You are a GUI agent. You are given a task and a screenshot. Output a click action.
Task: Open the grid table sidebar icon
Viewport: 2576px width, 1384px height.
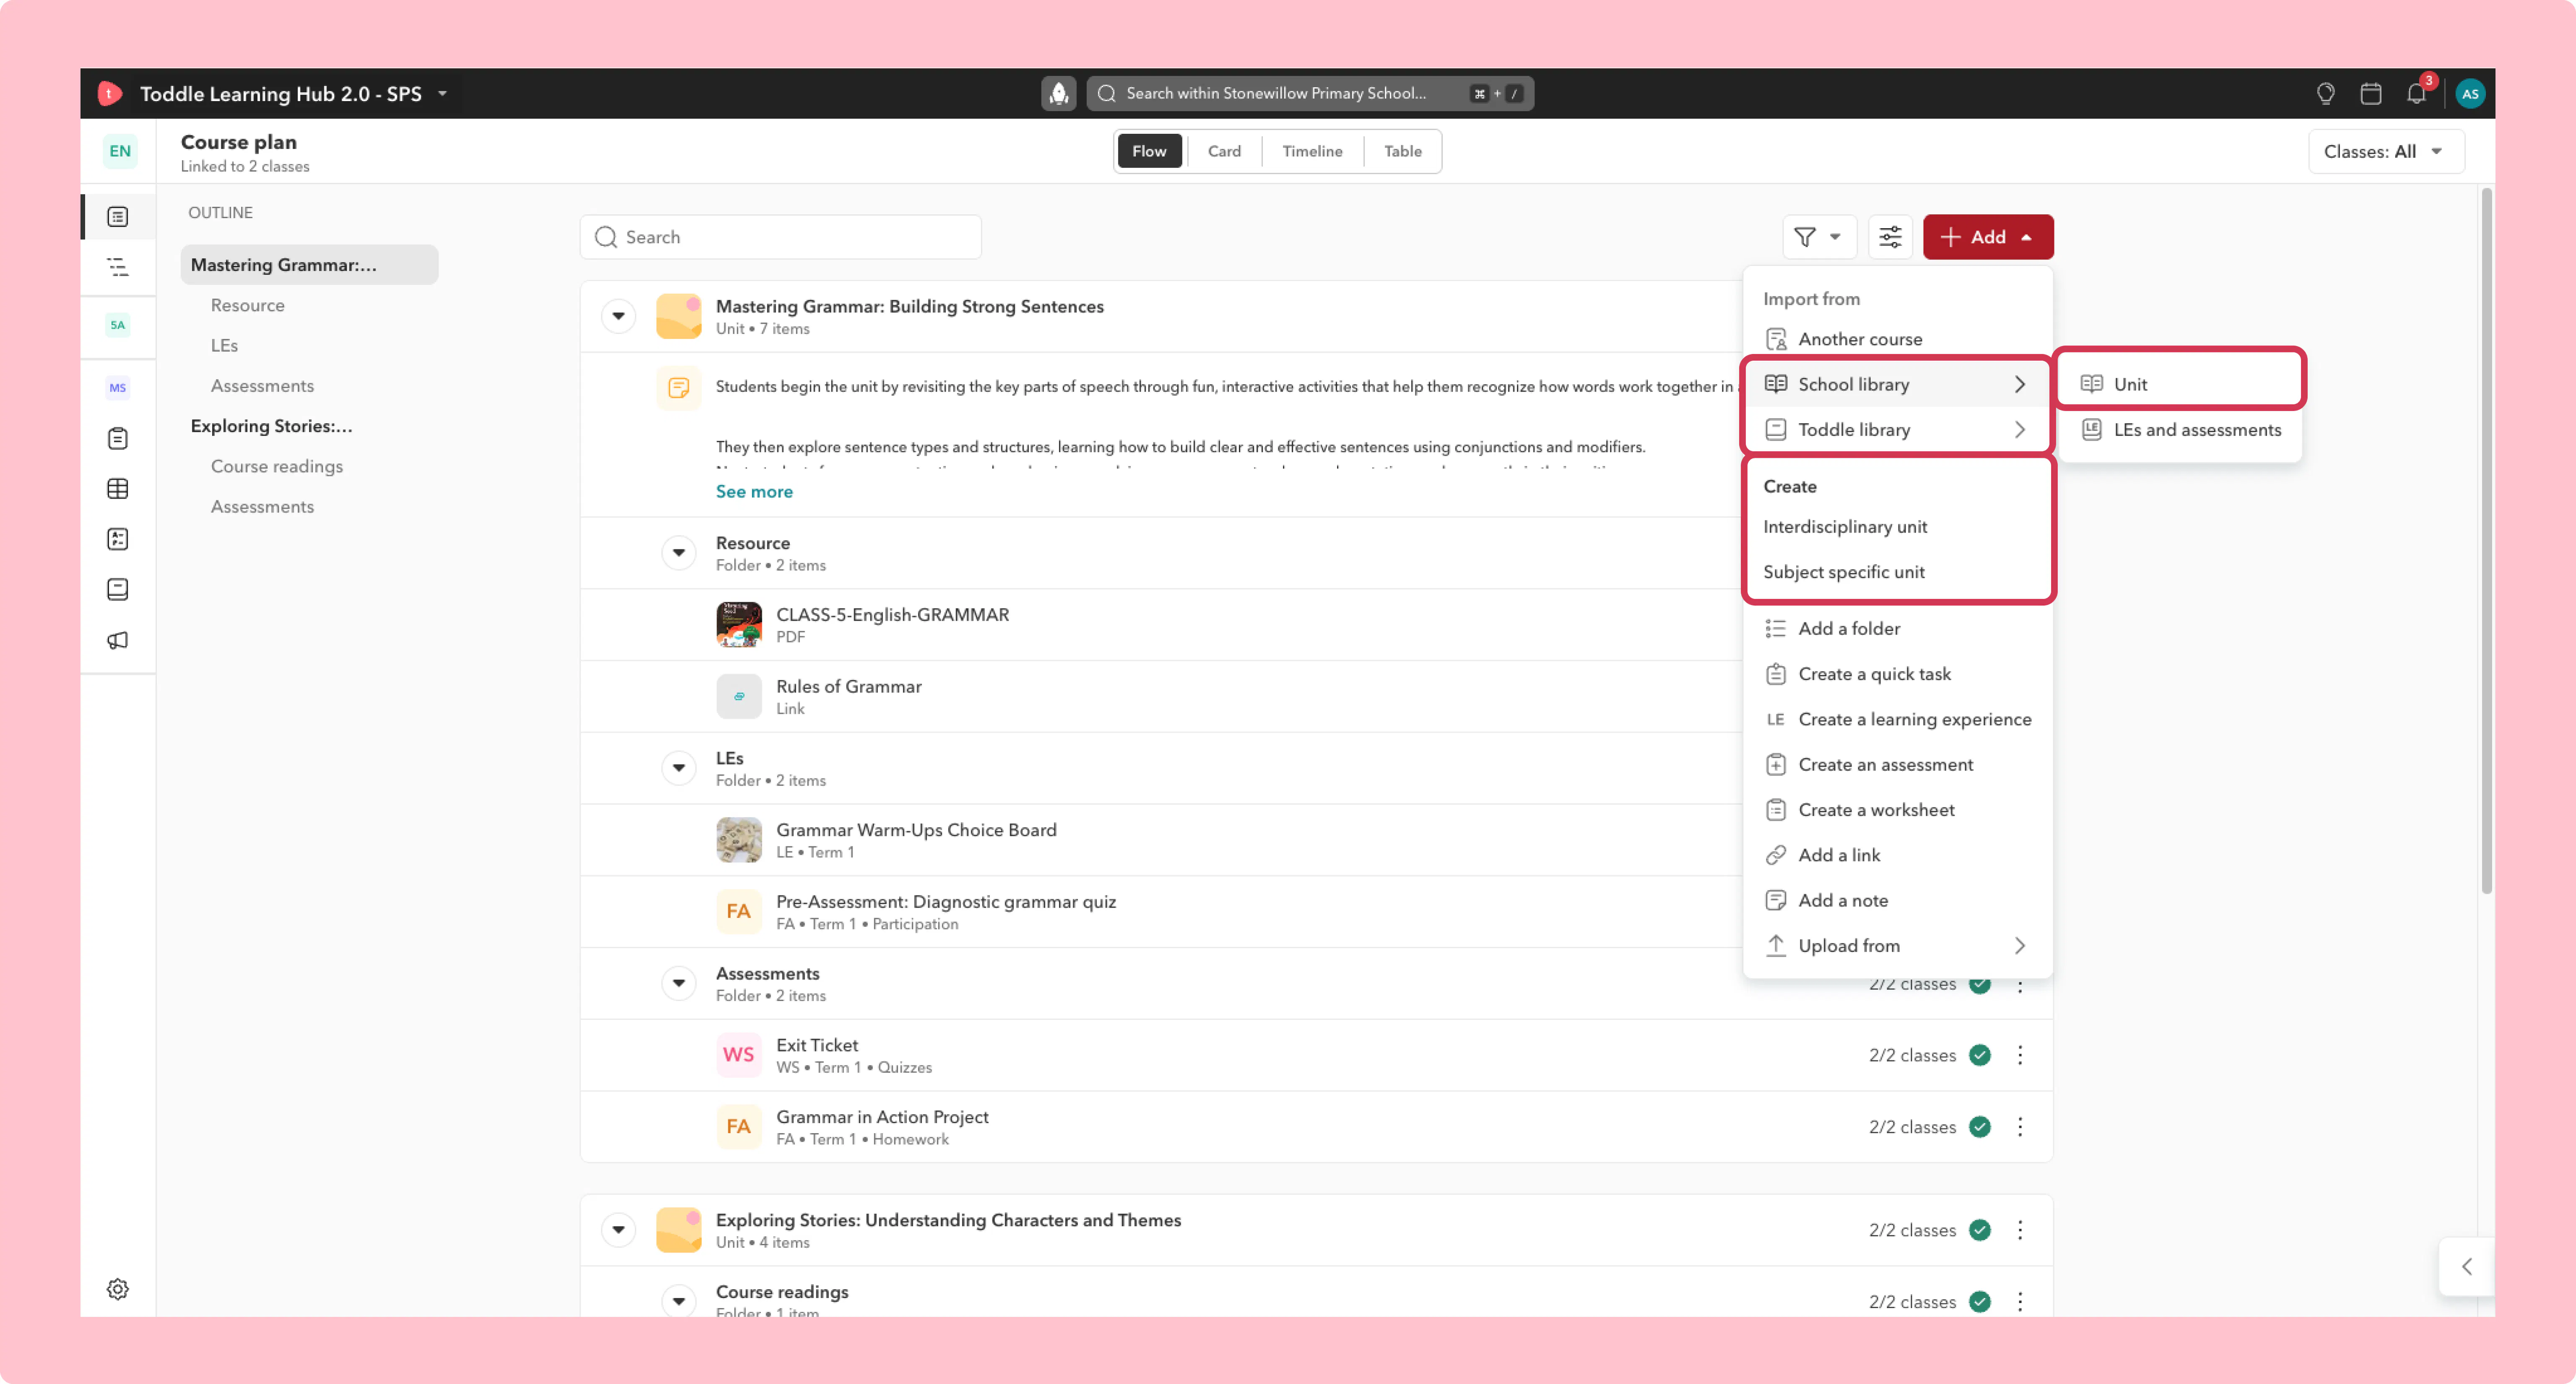pos(118,489)
